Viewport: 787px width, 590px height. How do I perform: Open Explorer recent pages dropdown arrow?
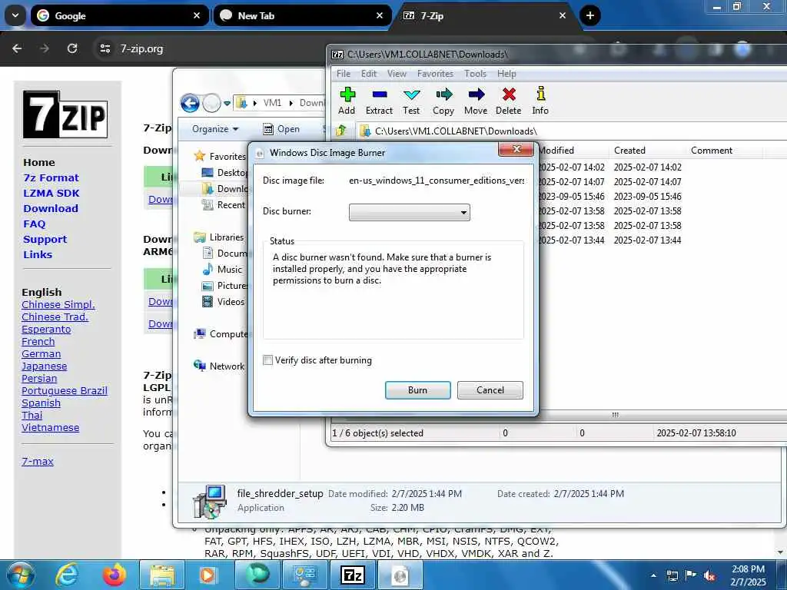(227, 104)
